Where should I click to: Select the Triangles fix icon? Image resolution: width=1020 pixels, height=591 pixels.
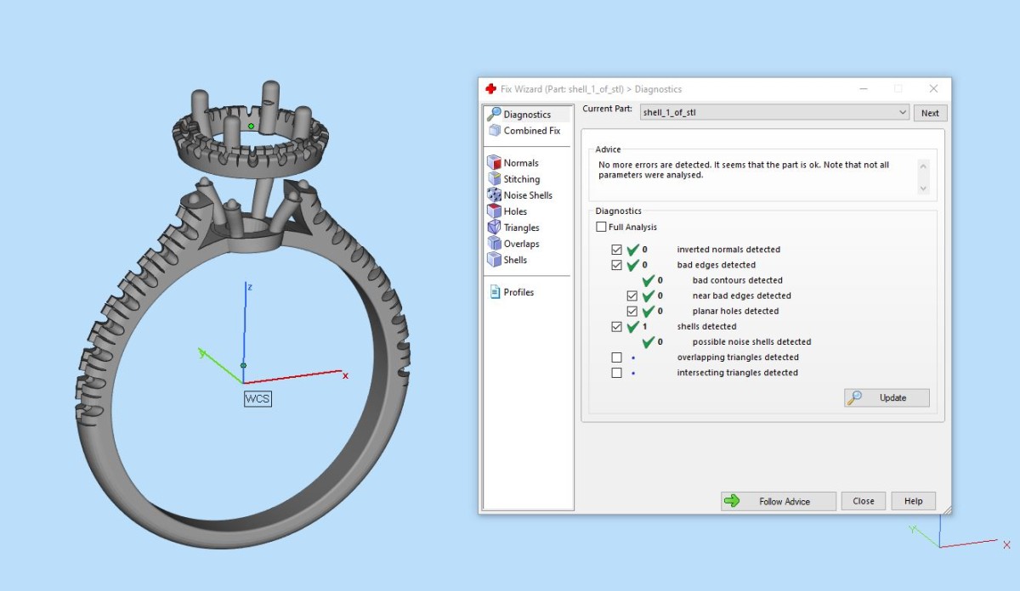[x=494, y=228]
